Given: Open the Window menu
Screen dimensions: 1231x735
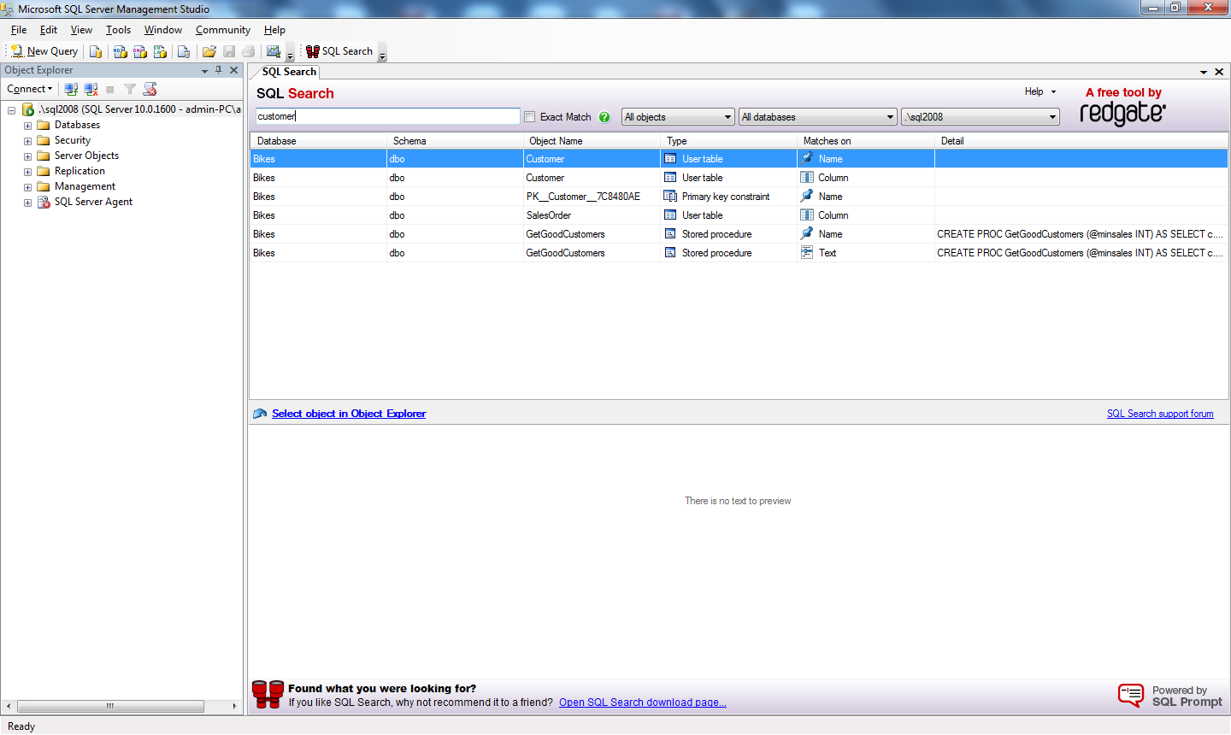Looking at the screenshot, I should pos(162,30).
